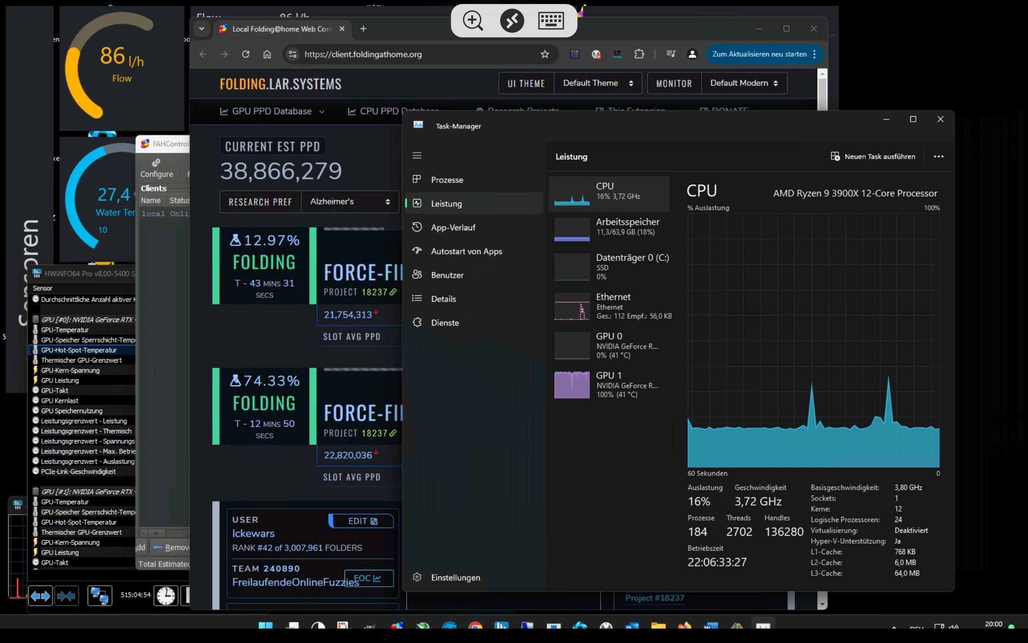
Task: Open the Research Pref Alzheimer's dropdown
Action: click(x=350, y=202)
